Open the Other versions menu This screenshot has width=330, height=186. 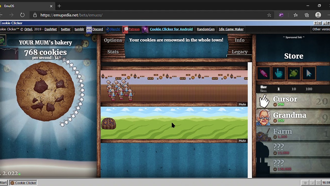coord(321,29)
